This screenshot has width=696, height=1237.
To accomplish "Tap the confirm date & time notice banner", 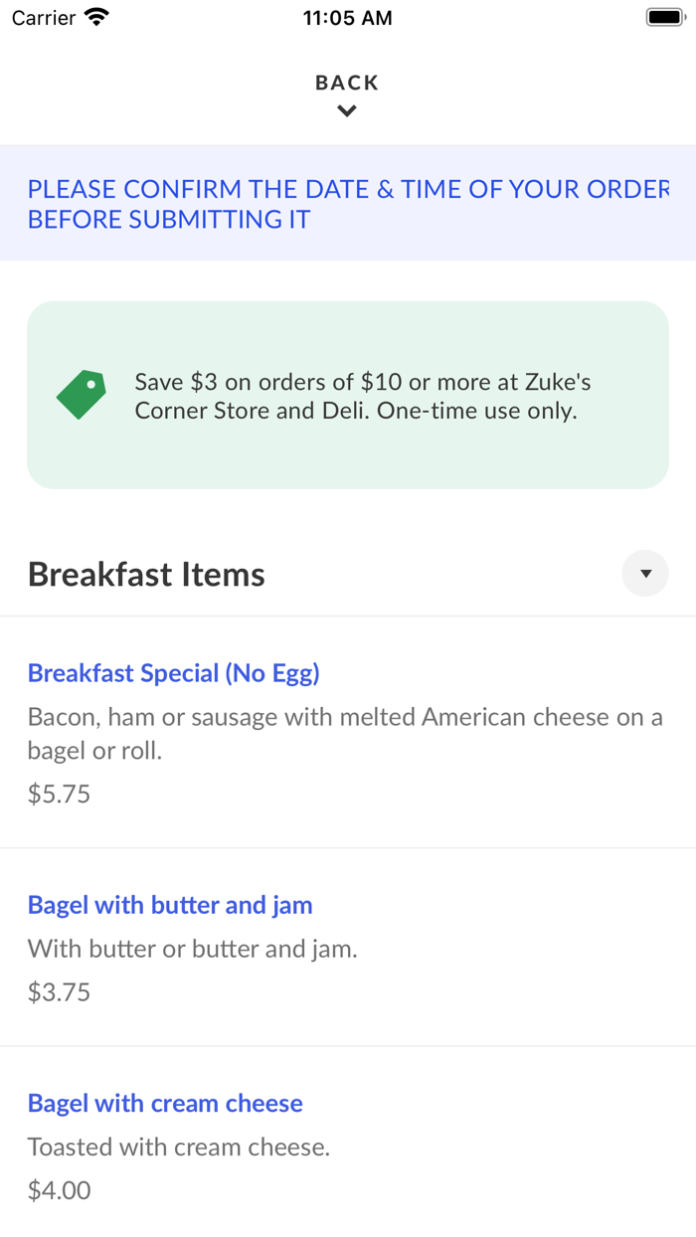I will pyautogui.click(x=348, y=204).
